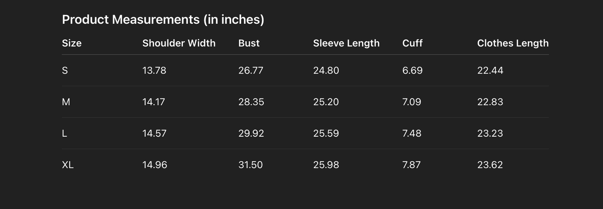
Task: Select the M size row label
Action: [x=66, y=102]
